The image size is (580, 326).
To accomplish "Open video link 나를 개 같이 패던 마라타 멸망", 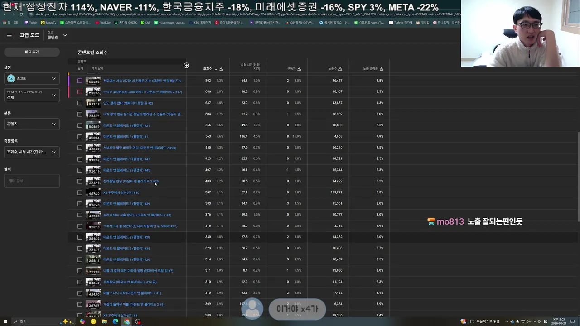I will click(138, 271).
